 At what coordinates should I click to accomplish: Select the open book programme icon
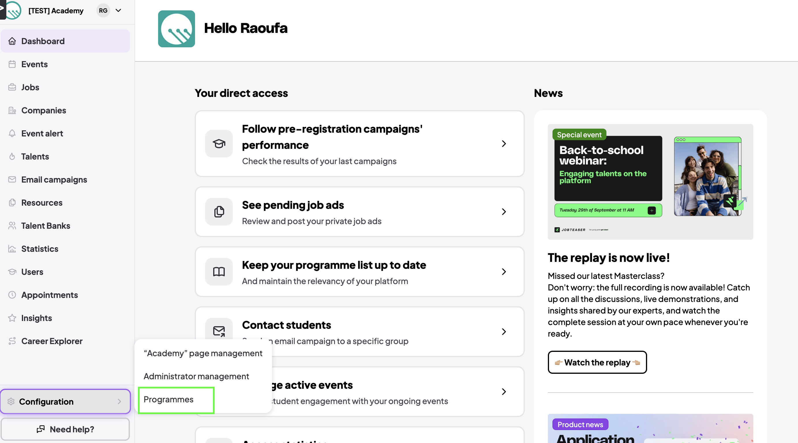pyautogui.click(x=219, y=272)
